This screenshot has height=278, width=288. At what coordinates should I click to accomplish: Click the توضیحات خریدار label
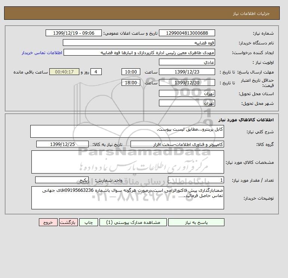259,198
